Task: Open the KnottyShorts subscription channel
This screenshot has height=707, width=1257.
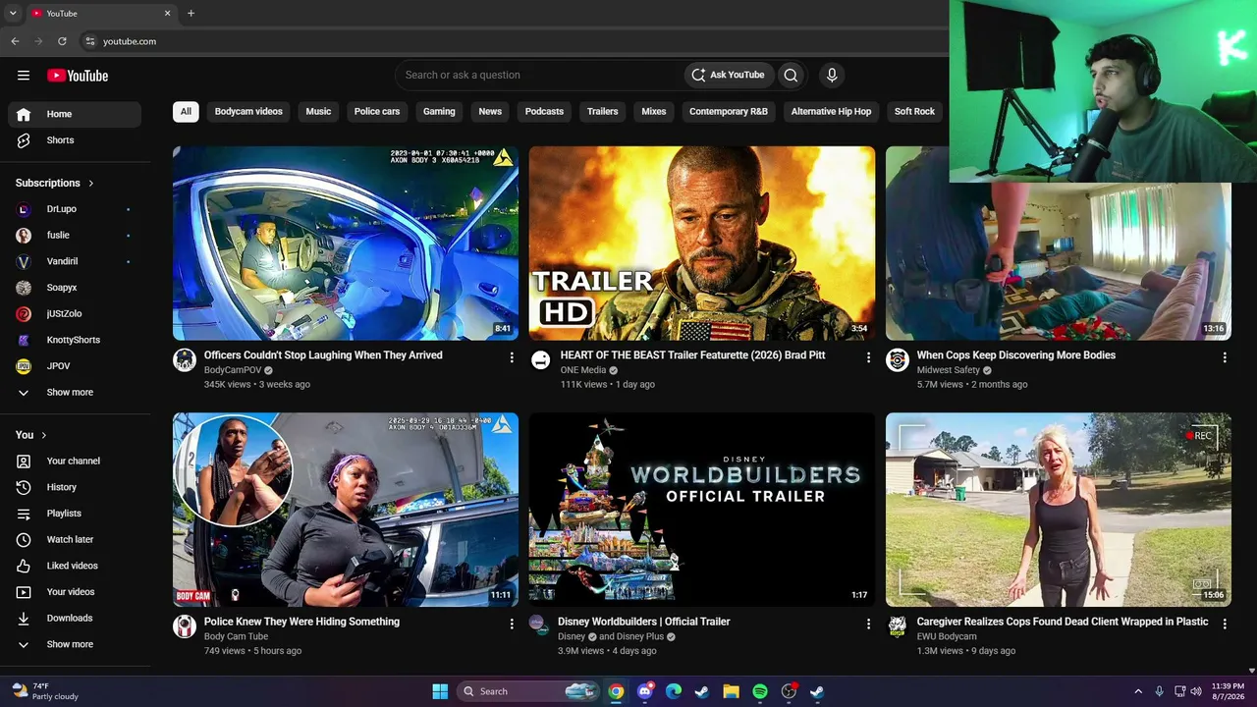Action: pos(75,340)
